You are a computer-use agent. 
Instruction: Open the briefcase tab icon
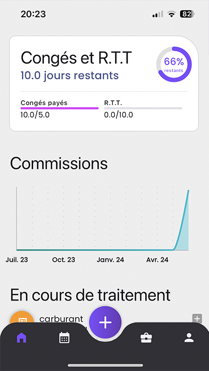pyautogui.click(x=146, y=338)
